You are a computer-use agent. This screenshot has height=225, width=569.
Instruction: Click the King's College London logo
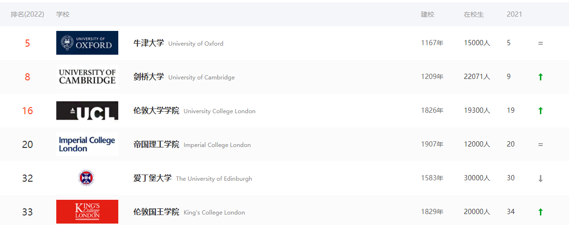tap(87, 212)
